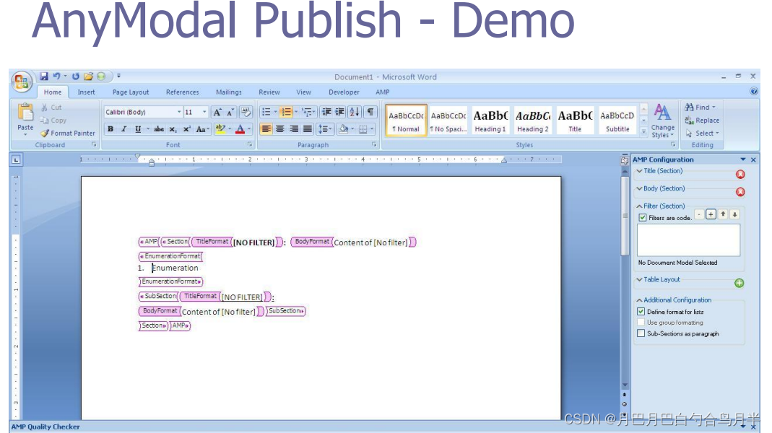Move filter down with the arrow button
Image resolution: width=772 pixels, height=433 pixels.
[x=734, y=214]
